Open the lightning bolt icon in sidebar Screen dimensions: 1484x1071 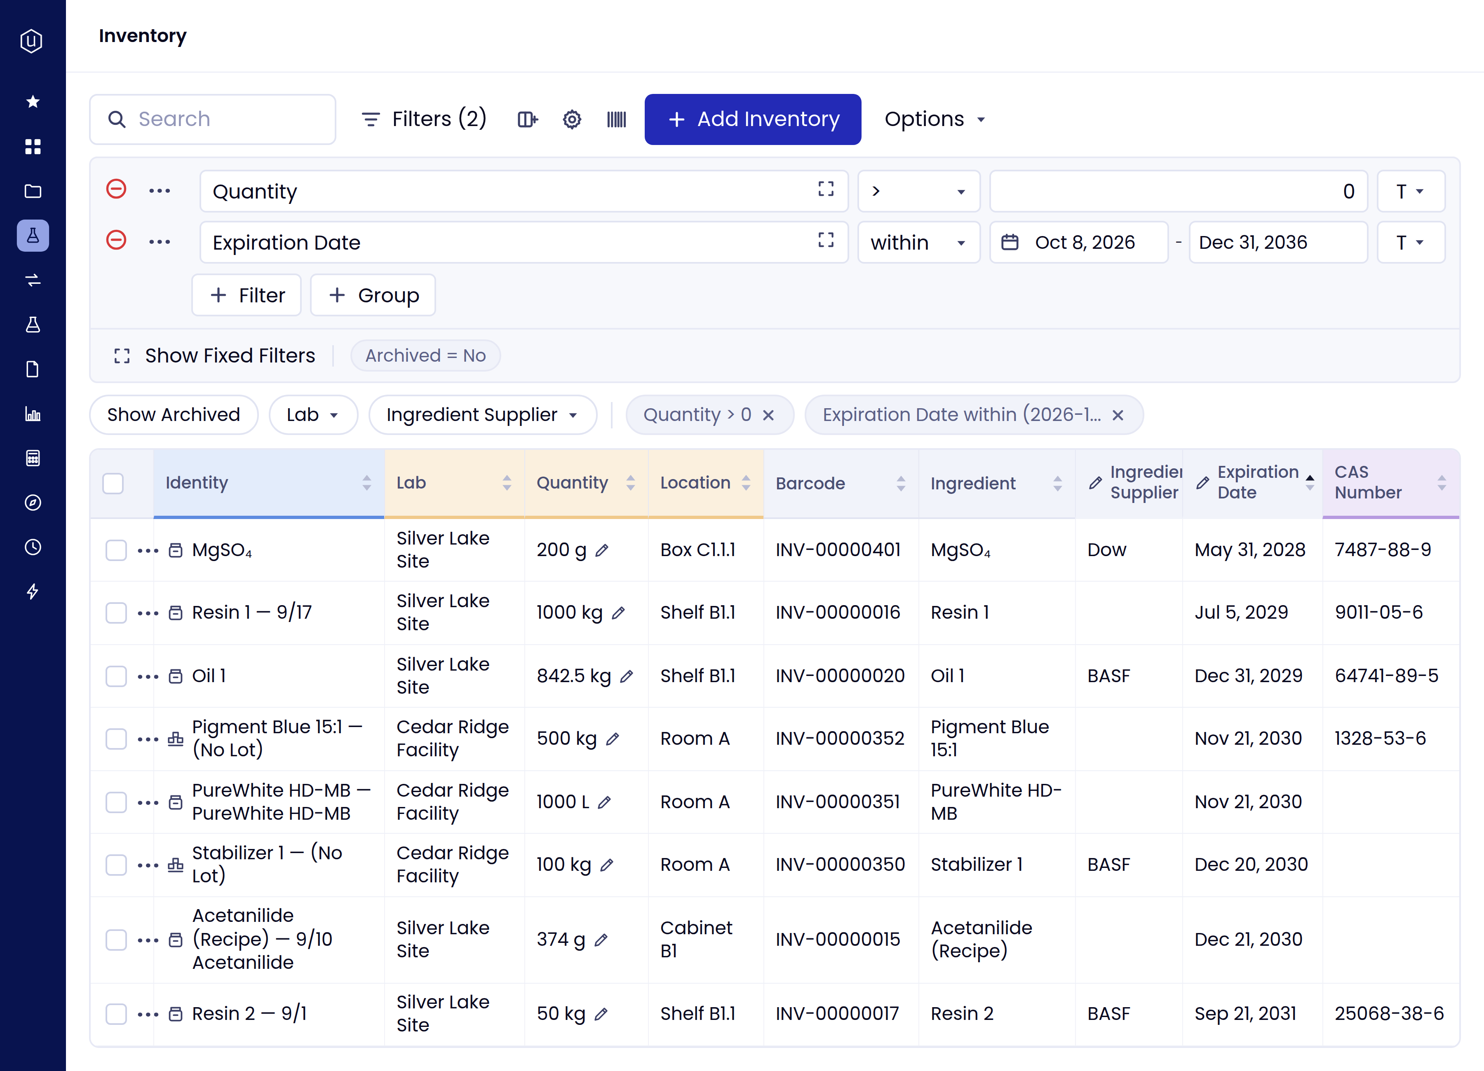(33, 592)
